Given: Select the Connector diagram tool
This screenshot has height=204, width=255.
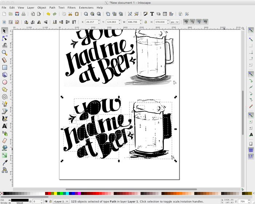Looking at the screenshot, I should tap(4, 170).
